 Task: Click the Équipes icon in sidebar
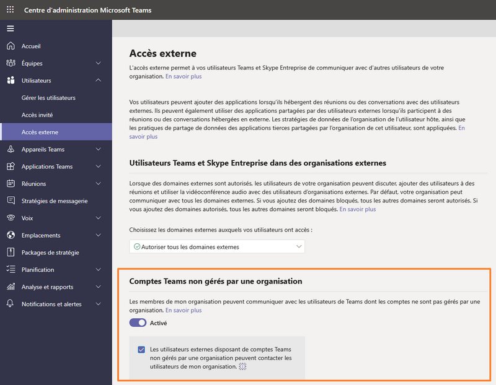[x=11, y=63]
